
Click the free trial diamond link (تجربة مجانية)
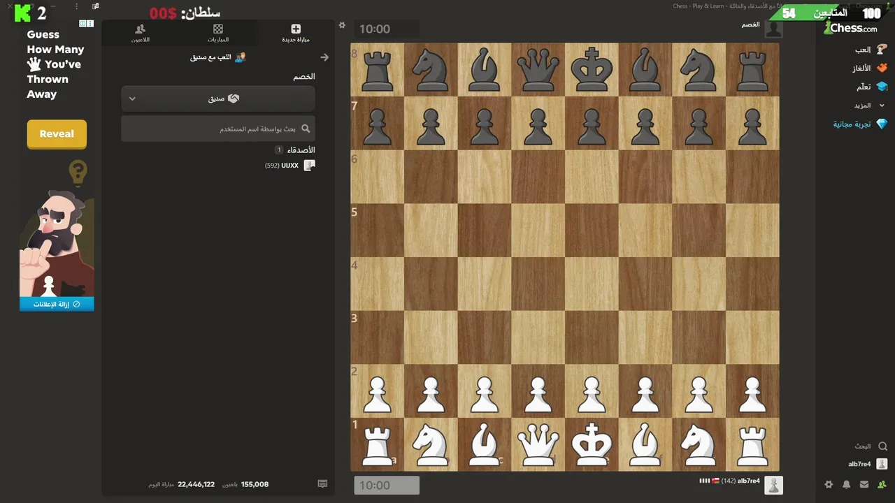pyautogui.click(x=860, y=124)
